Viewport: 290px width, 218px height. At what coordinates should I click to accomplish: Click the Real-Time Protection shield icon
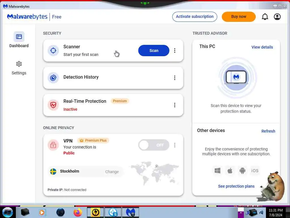(53, 105)
